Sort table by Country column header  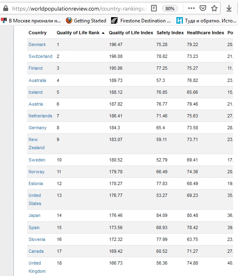point(38,33)
